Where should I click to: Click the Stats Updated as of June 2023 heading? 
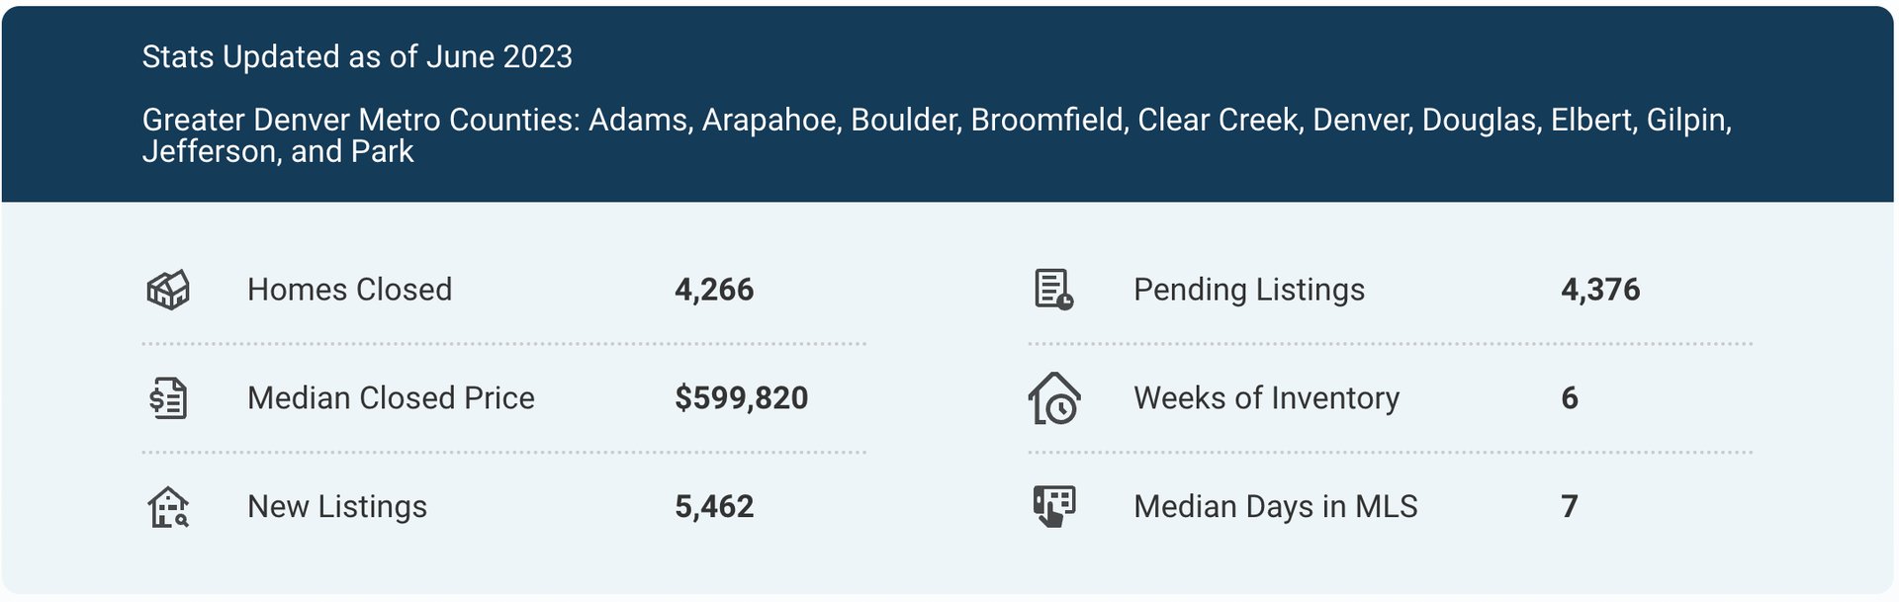(357, 57)
